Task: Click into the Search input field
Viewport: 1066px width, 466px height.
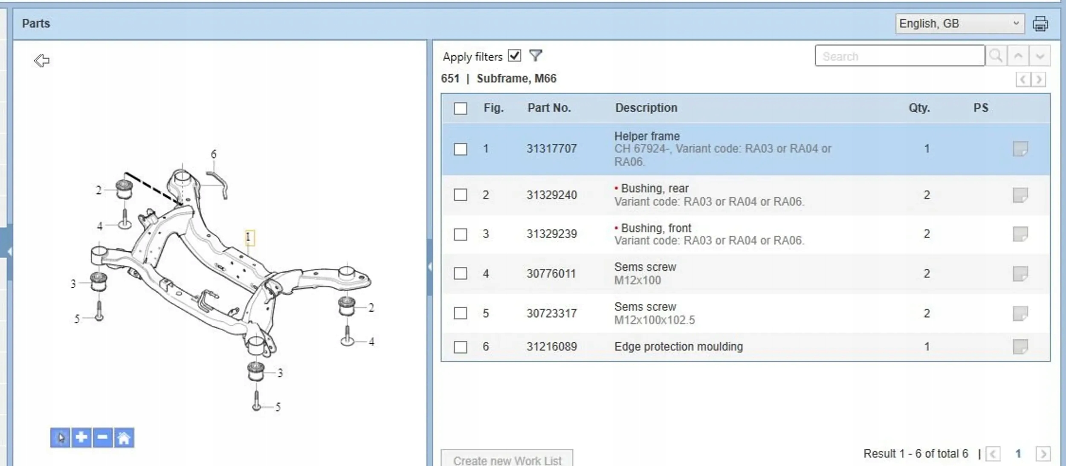Action: 899,56
